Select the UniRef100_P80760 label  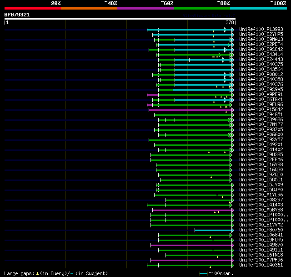point(261,230)
